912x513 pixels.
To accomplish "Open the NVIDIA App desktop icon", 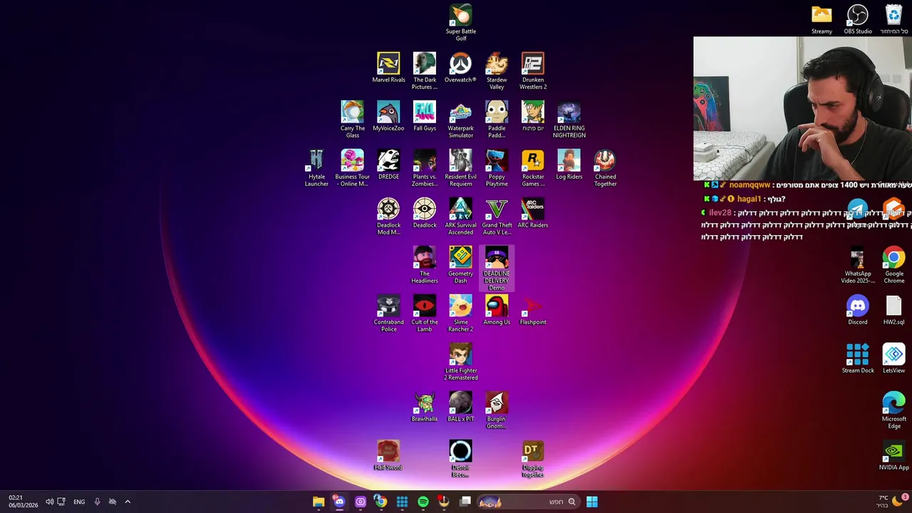I will pyautogui.click(x=893, y=455).
